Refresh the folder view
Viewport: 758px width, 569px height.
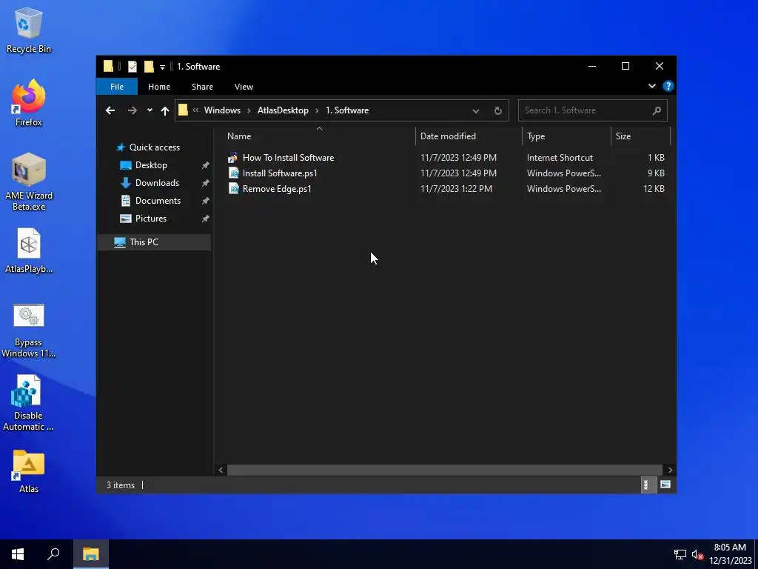click(498, 111)
